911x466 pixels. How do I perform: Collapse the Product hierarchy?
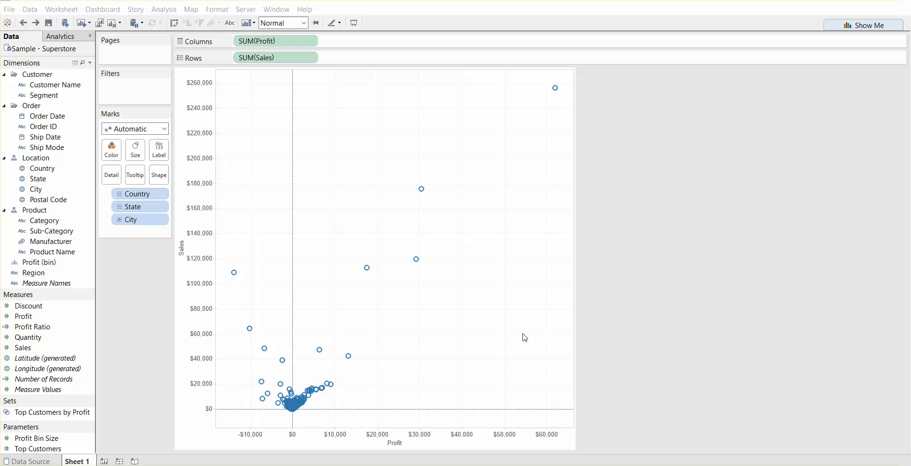(x=4, y=210)
